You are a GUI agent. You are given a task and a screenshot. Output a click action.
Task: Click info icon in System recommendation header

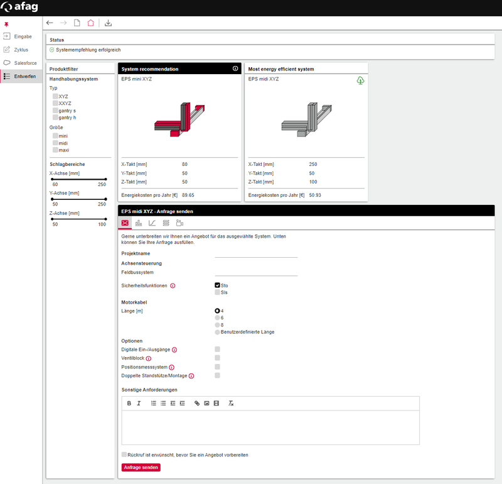tap(235, 69)
